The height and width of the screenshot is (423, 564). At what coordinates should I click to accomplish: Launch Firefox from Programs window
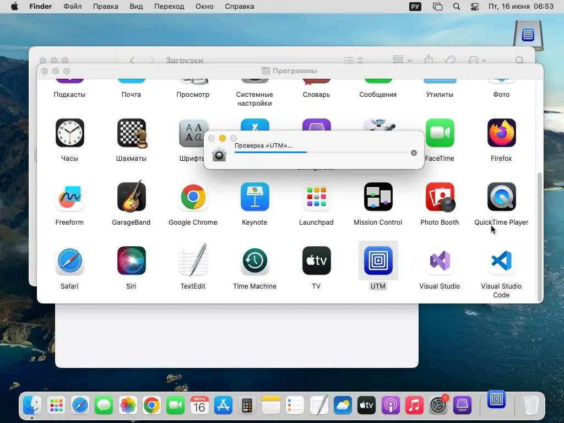point(501,133)
